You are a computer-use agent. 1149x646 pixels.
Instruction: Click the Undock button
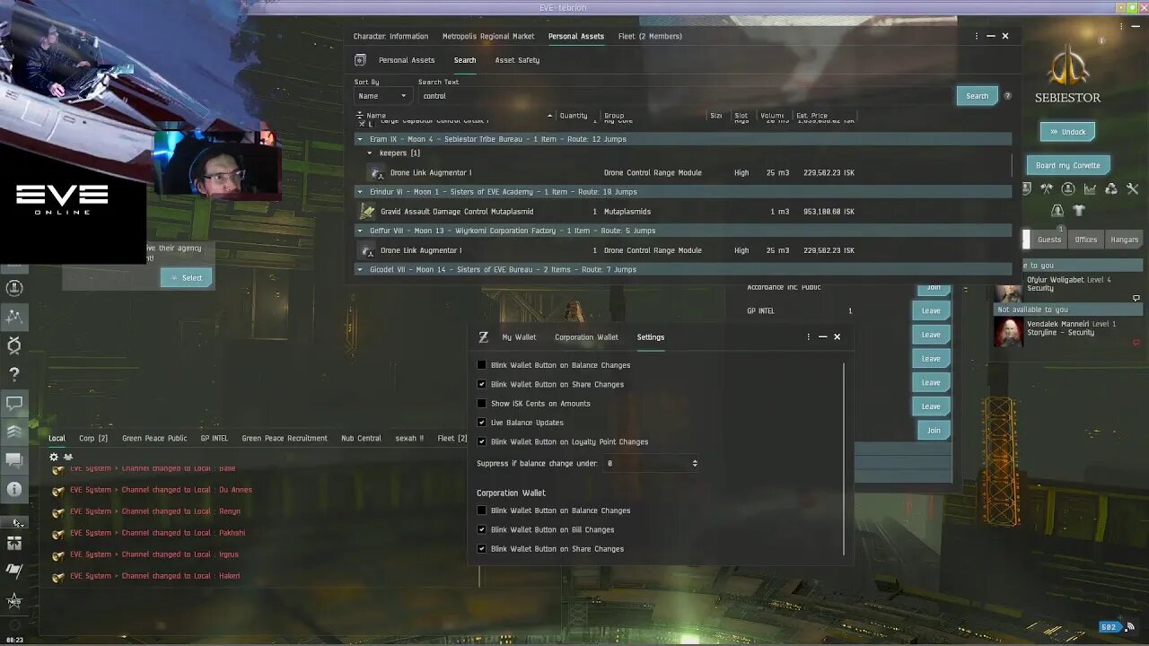pyautogui.click(x=1067, y=132)
